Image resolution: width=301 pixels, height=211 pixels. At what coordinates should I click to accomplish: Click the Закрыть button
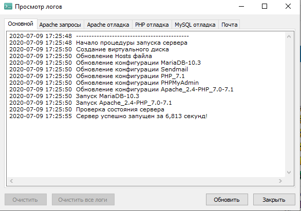point(274,200)
